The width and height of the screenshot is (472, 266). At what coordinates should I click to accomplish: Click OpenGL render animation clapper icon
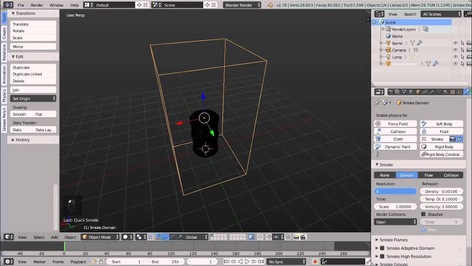point(303,237)
